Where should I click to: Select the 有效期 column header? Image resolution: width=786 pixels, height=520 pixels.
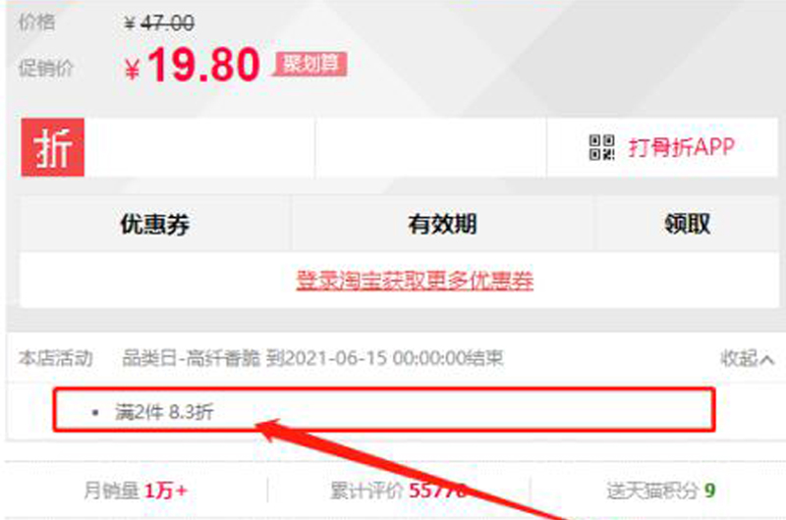[x=442, y=224]
